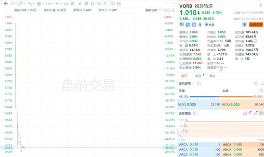Image resolution: width=264 pixels, height=157 pixels.
Task: Open the 盘前分时 chart type dropdown
Action: 153,10
